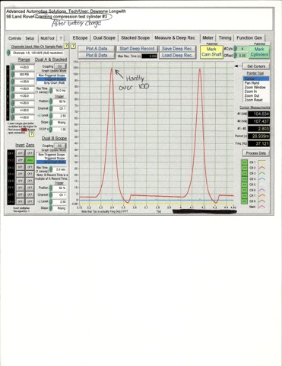The width and height of the screenshot is (282, 366).
Task: Switch to the Dual Scope tab
Action: click(x=104, y=38)
